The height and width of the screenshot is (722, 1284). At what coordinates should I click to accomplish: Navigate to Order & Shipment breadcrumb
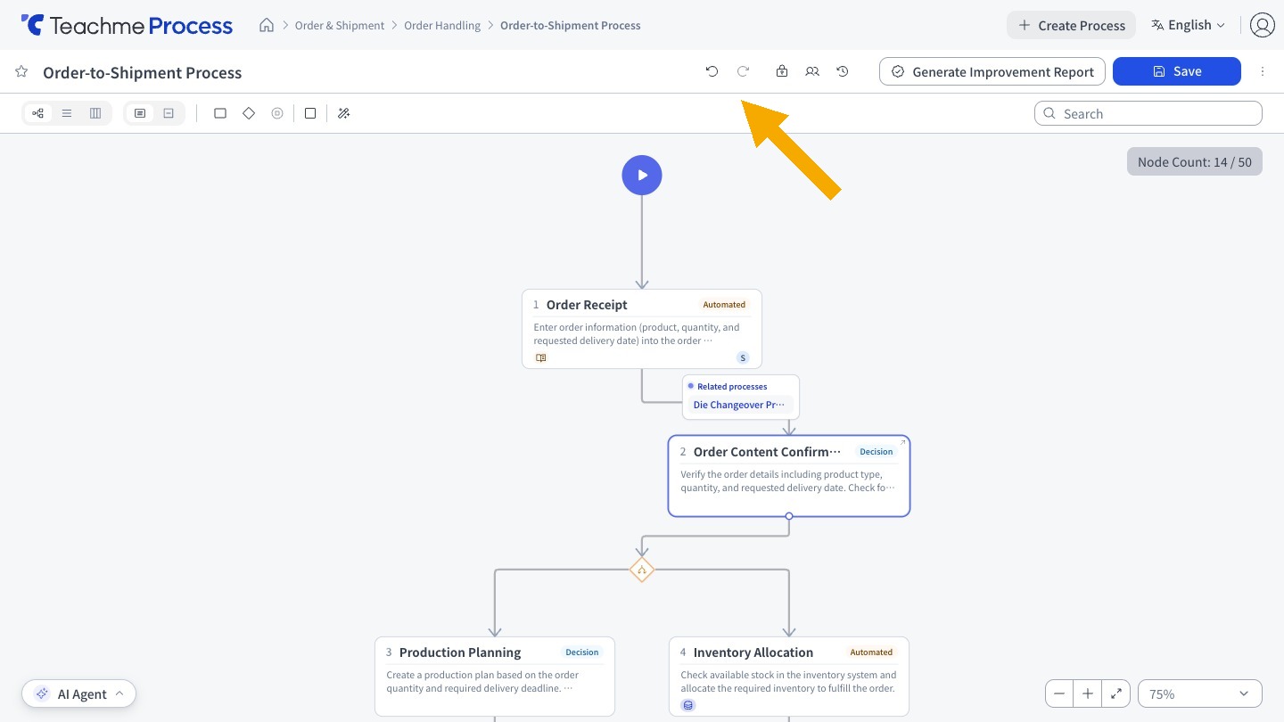click(x=340, y=25)
